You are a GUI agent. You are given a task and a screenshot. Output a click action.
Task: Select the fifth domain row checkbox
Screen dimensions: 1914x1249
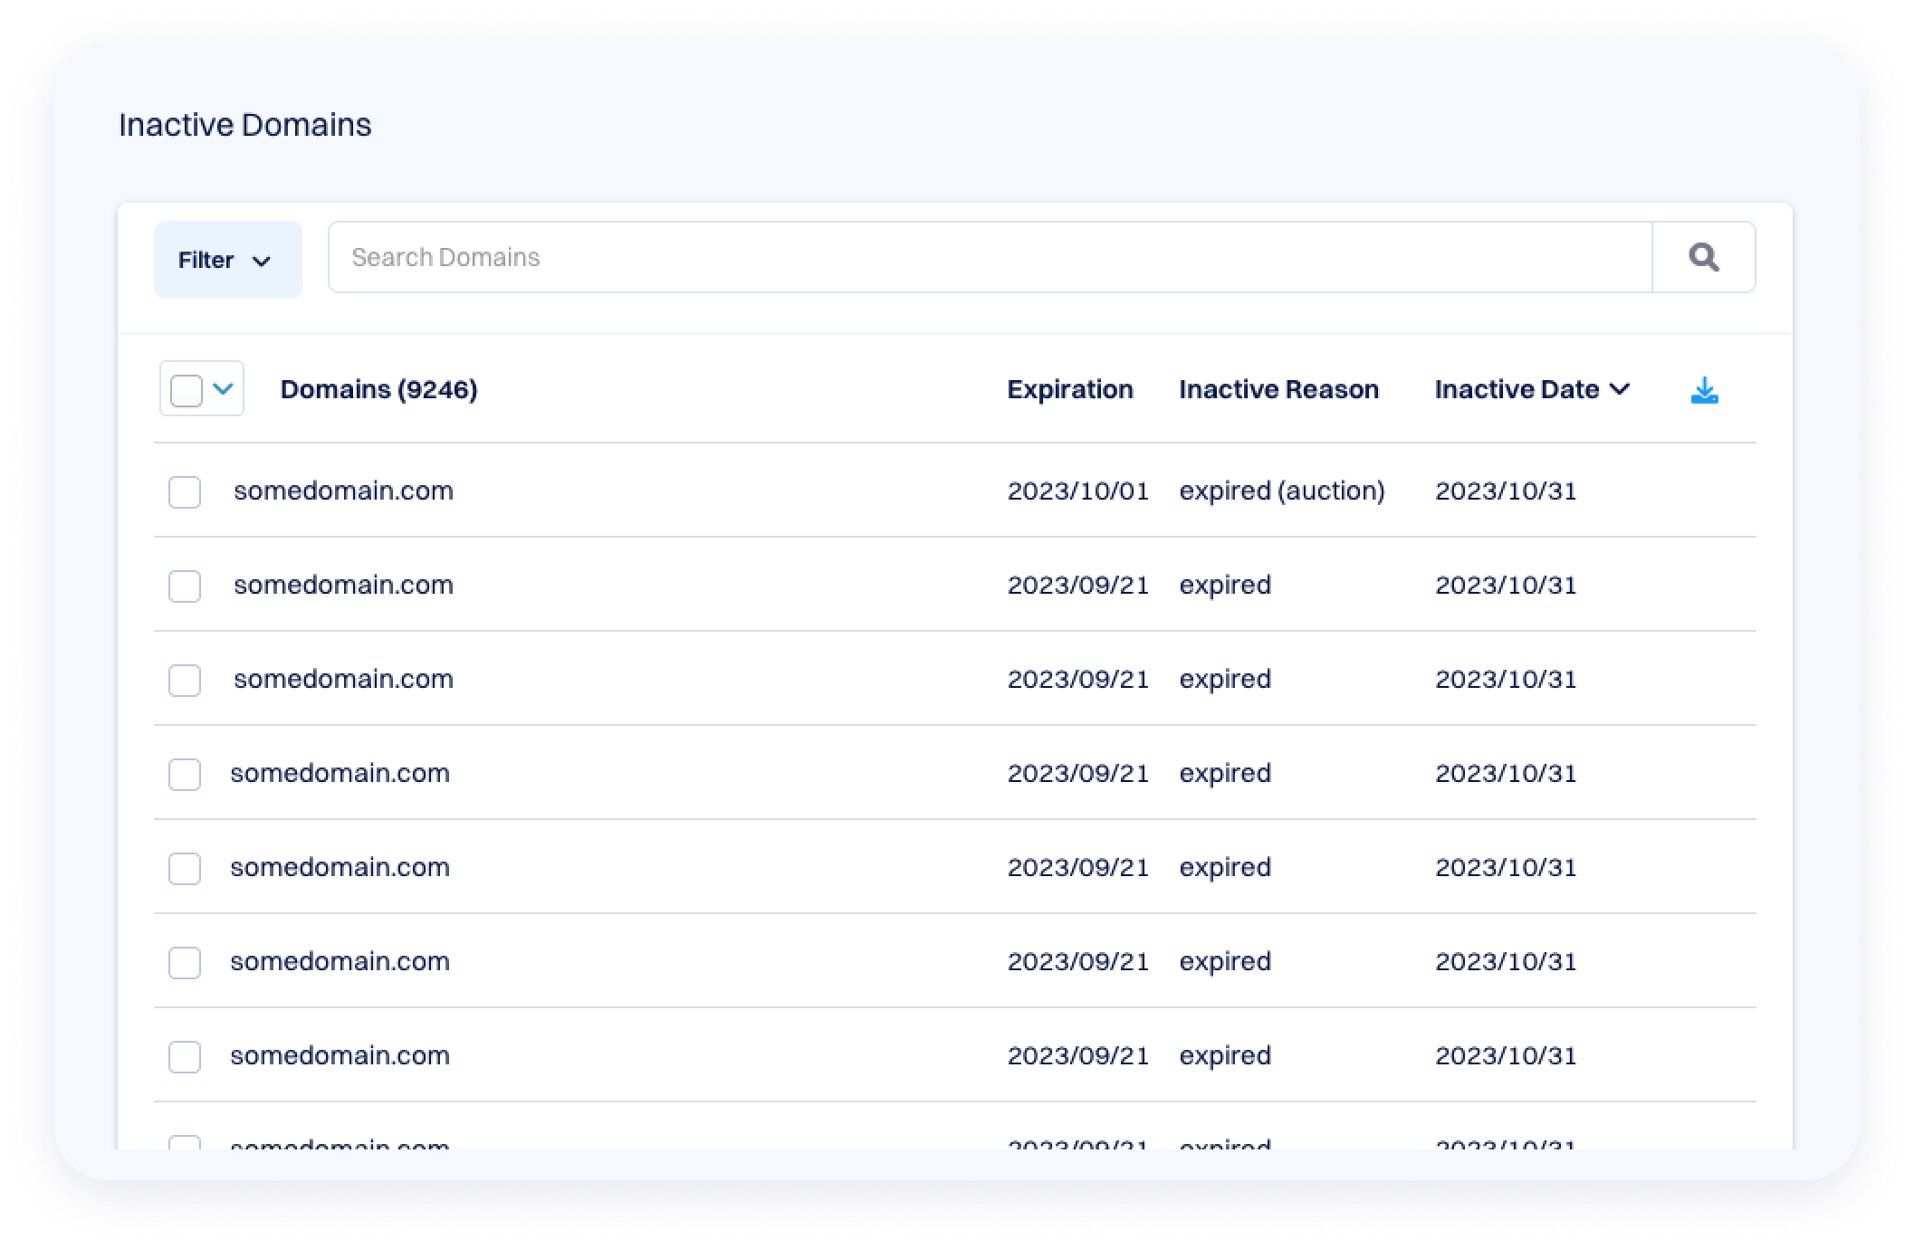tap(185, 869)
